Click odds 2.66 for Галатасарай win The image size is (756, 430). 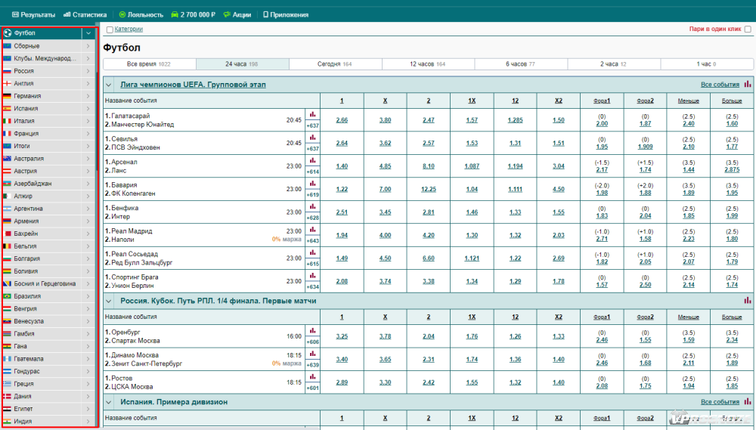[342, 120]
